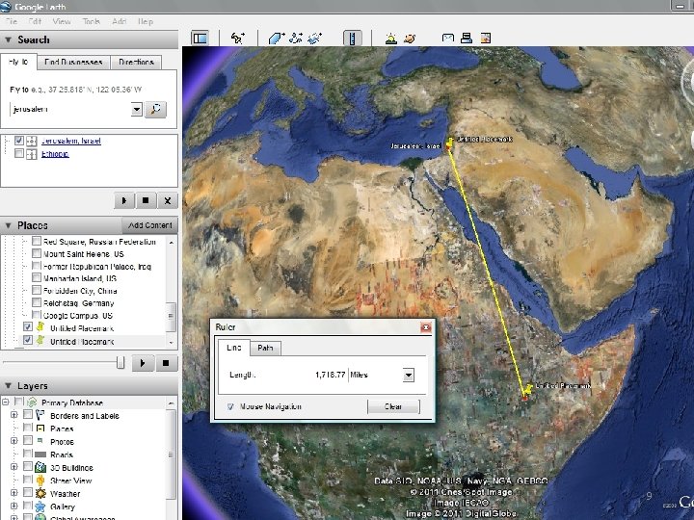The width and height of the screenshot is (694, 520).
Task: Select the Path tab in Ruler
Action: [265, 348]
